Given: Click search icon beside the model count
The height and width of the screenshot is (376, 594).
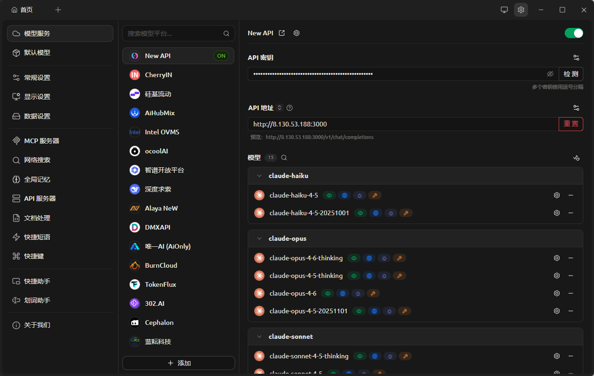Looking at the screenshot, I should (x=284, y=158).
